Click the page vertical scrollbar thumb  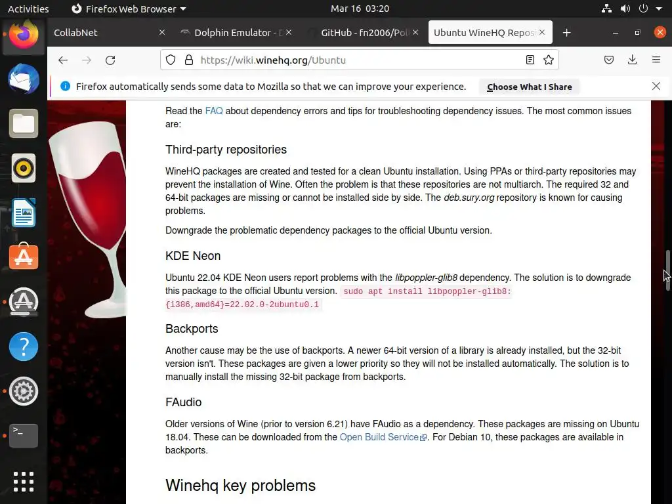(667, 270)
